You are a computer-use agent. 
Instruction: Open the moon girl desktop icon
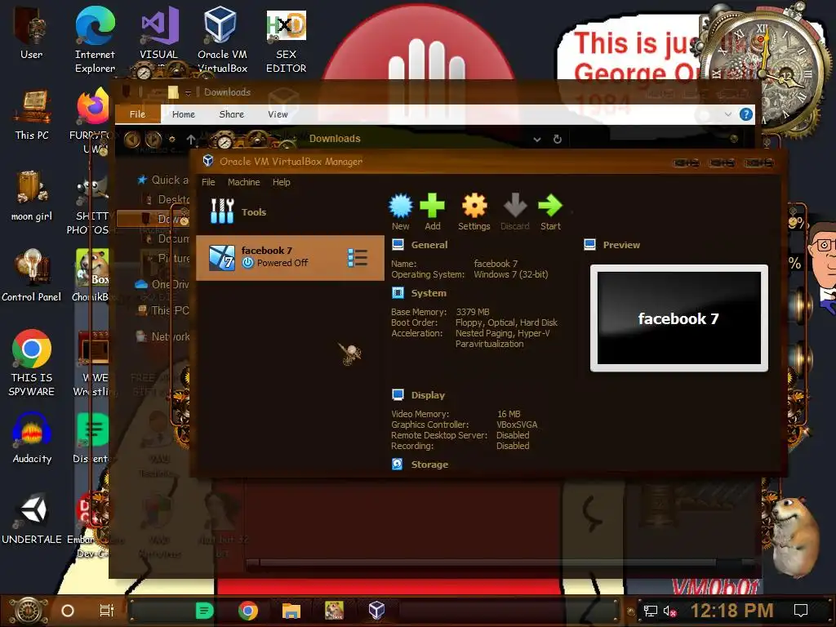(x=32, y=195)
